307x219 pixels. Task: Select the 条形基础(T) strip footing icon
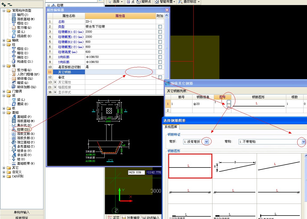(14, 146)
